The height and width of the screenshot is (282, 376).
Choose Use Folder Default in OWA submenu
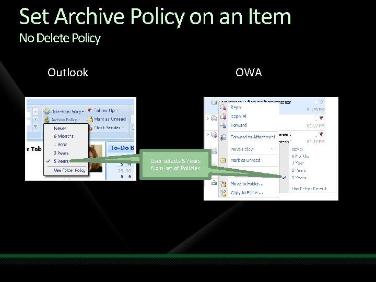tap(309, 189)
